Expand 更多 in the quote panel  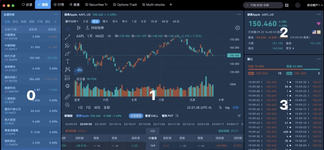[x=289, y=48]
